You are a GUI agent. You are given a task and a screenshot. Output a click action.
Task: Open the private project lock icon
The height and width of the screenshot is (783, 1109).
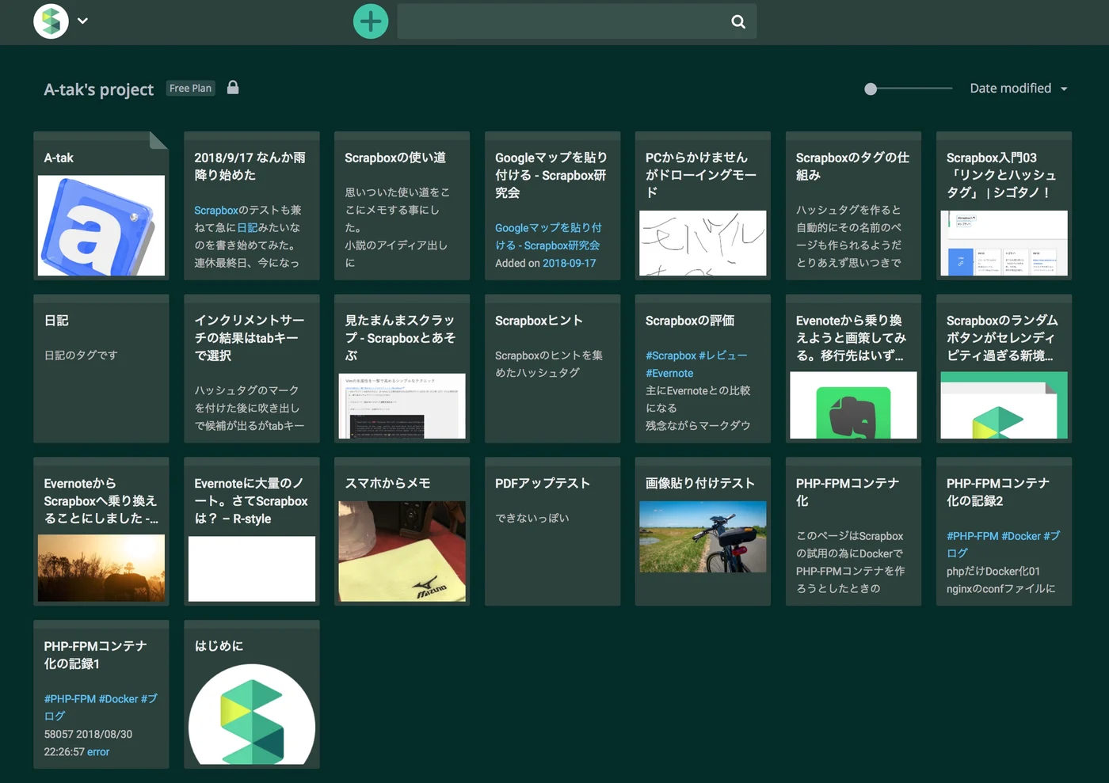tap(233, 87)
